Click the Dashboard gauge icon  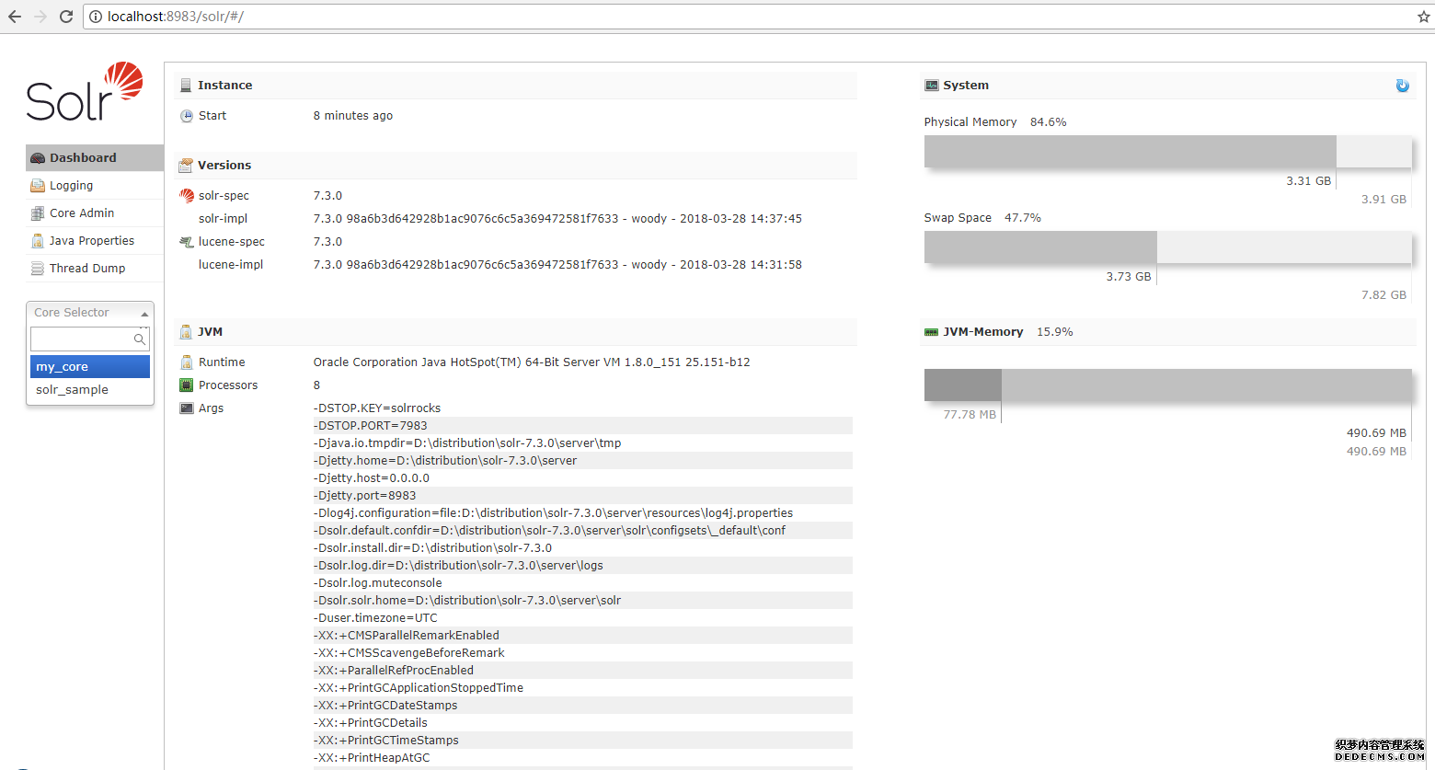38,158
